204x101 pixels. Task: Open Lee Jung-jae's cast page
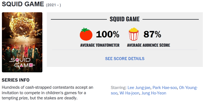point(139,88)
